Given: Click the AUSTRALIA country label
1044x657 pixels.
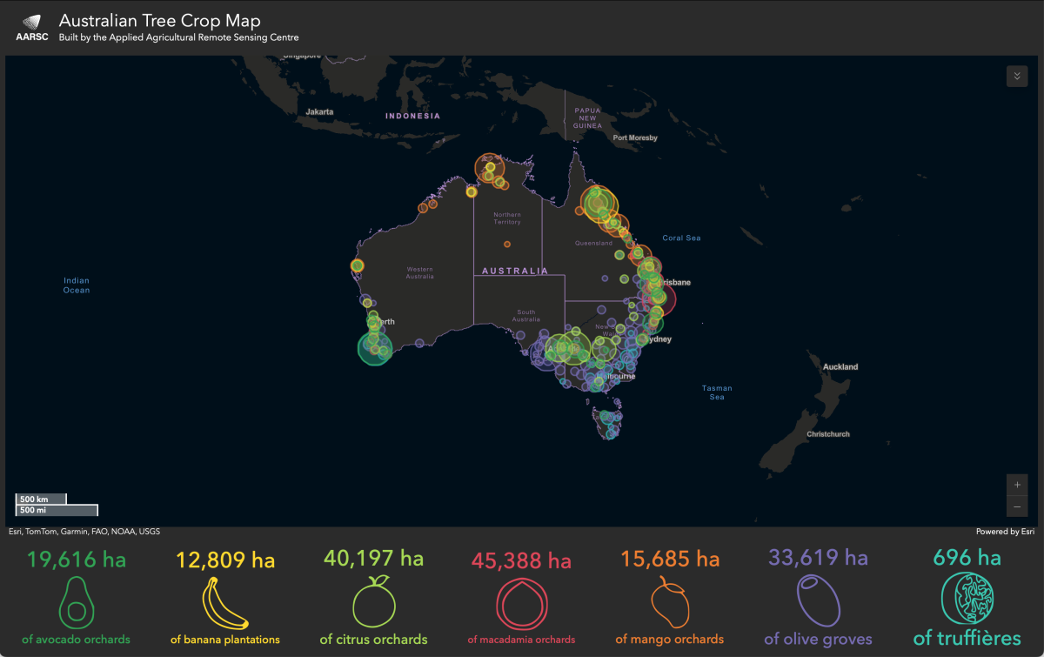Looking at the screenshot, I should [515, 271].
